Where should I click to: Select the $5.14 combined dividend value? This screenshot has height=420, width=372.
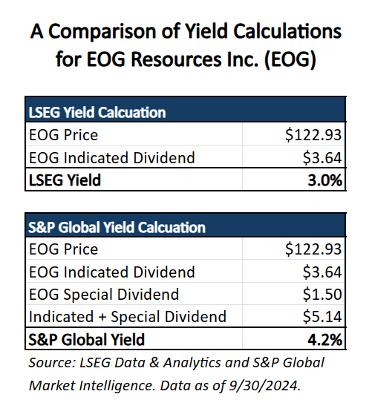pos(322,316)
